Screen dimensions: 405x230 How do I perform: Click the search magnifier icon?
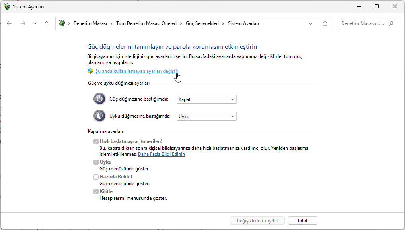(x=391, y=23)
